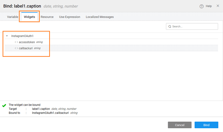
Task: Select the InstagramOAuth1 widget label
Action: (x=22, y=36)
